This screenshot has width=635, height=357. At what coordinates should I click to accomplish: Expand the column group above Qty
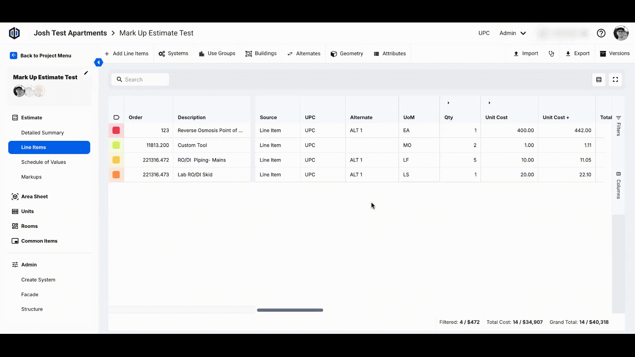tap(448, 103)
